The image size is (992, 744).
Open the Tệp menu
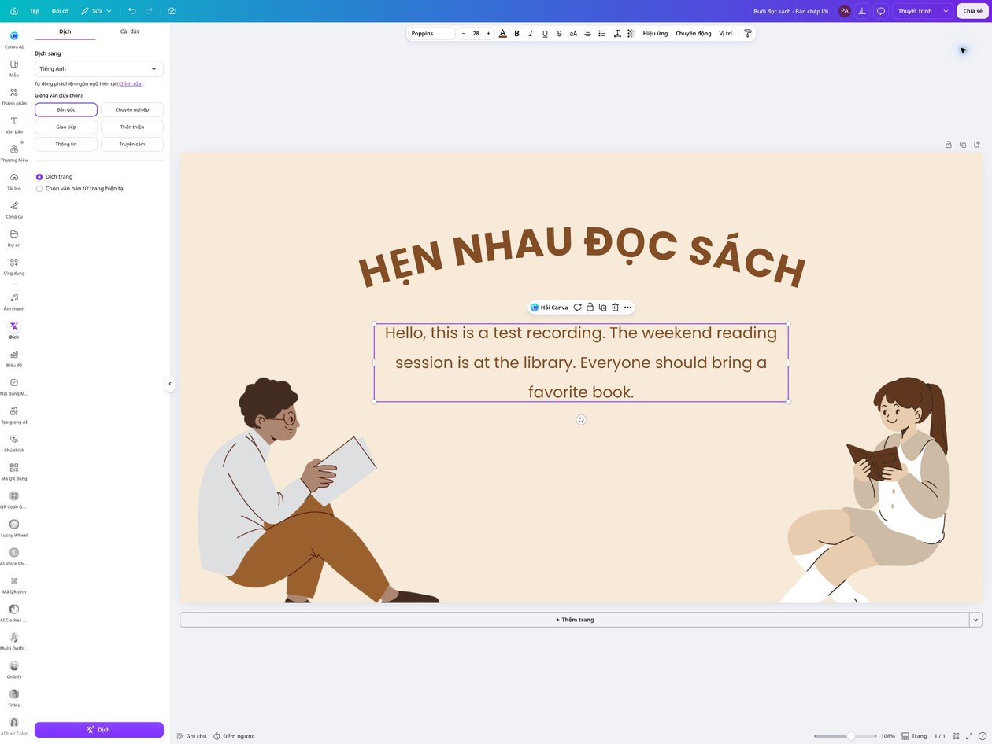(x=35, y=11)
